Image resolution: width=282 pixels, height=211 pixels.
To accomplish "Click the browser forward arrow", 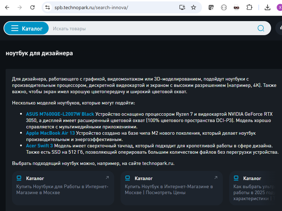I will click(20, 7).
